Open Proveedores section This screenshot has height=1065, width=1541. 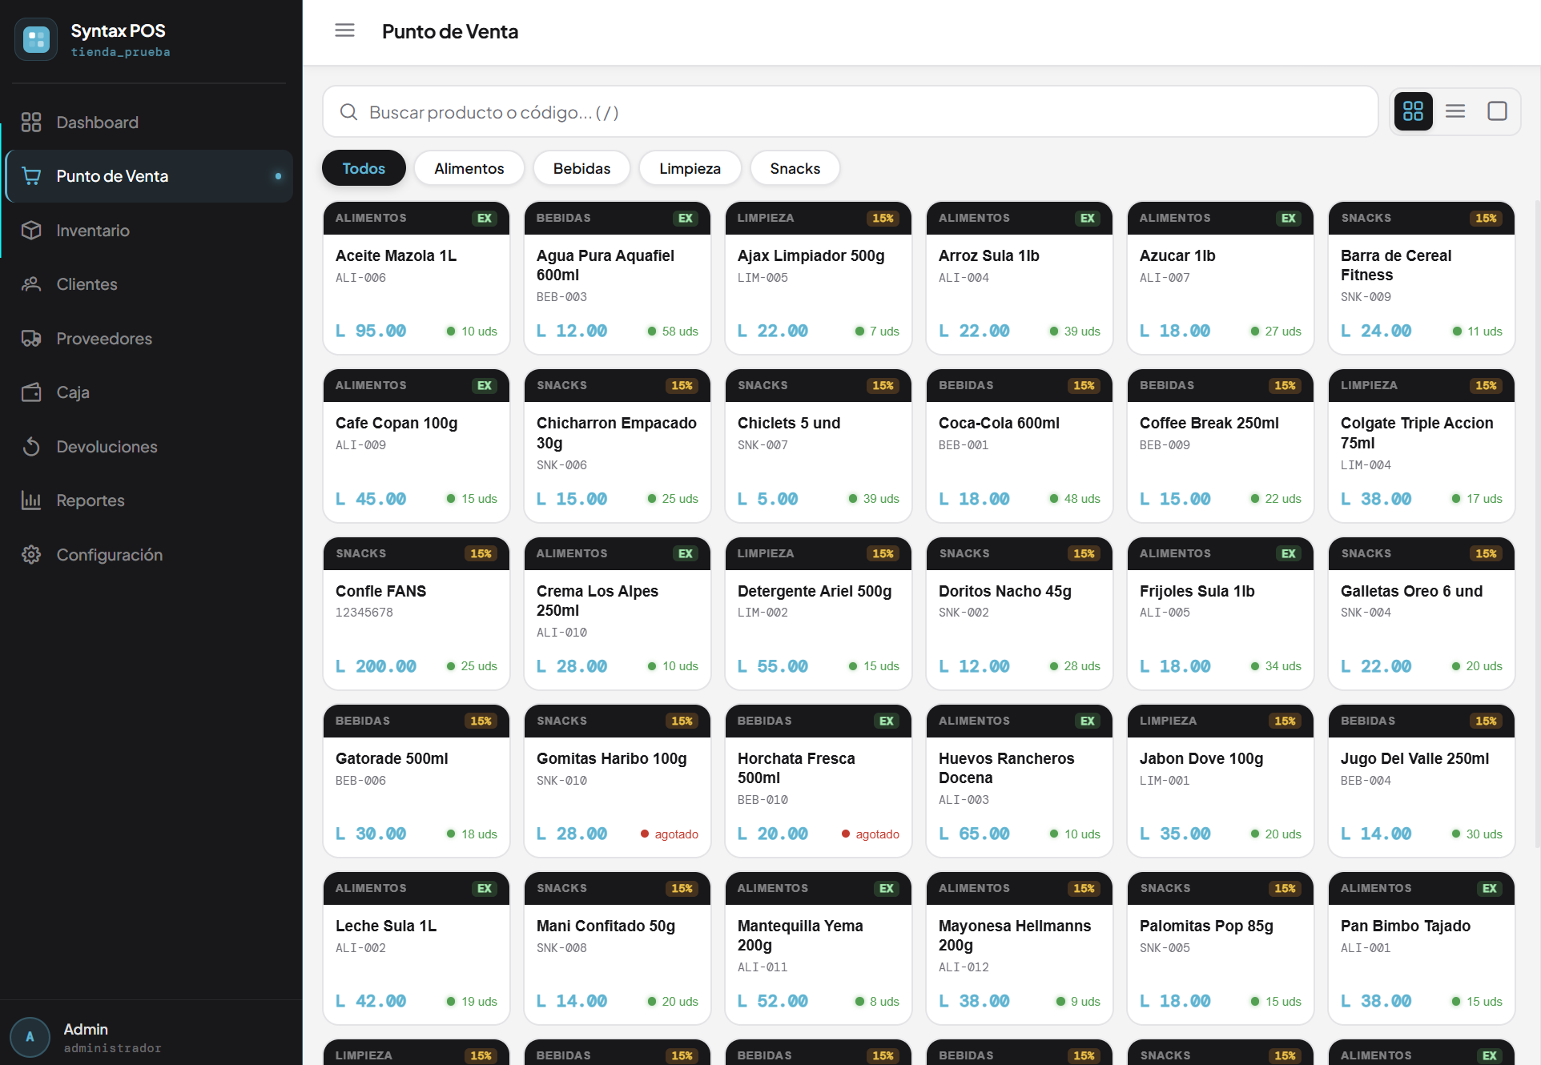tap(149, 339)
